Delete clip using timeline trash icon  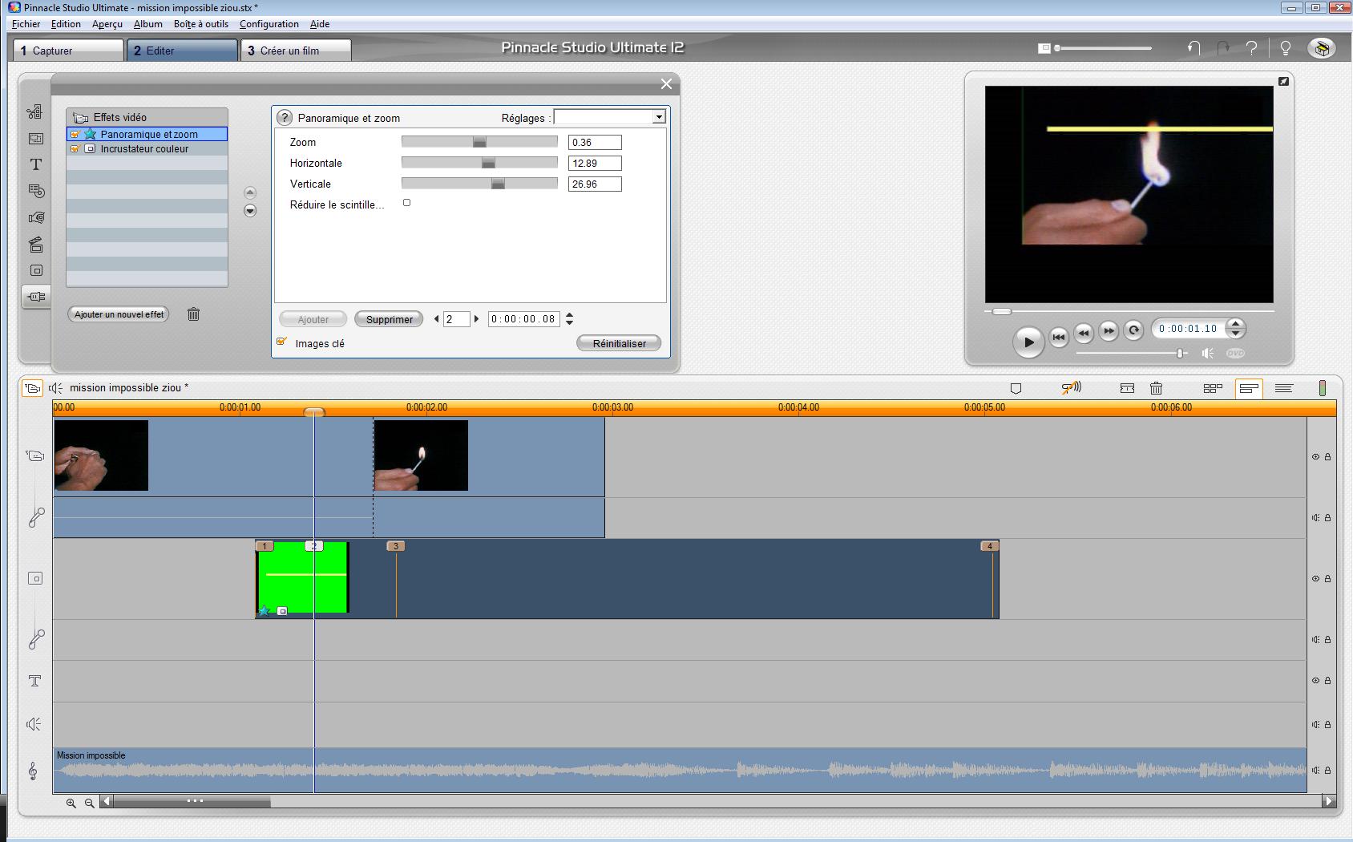point(1156,388)
